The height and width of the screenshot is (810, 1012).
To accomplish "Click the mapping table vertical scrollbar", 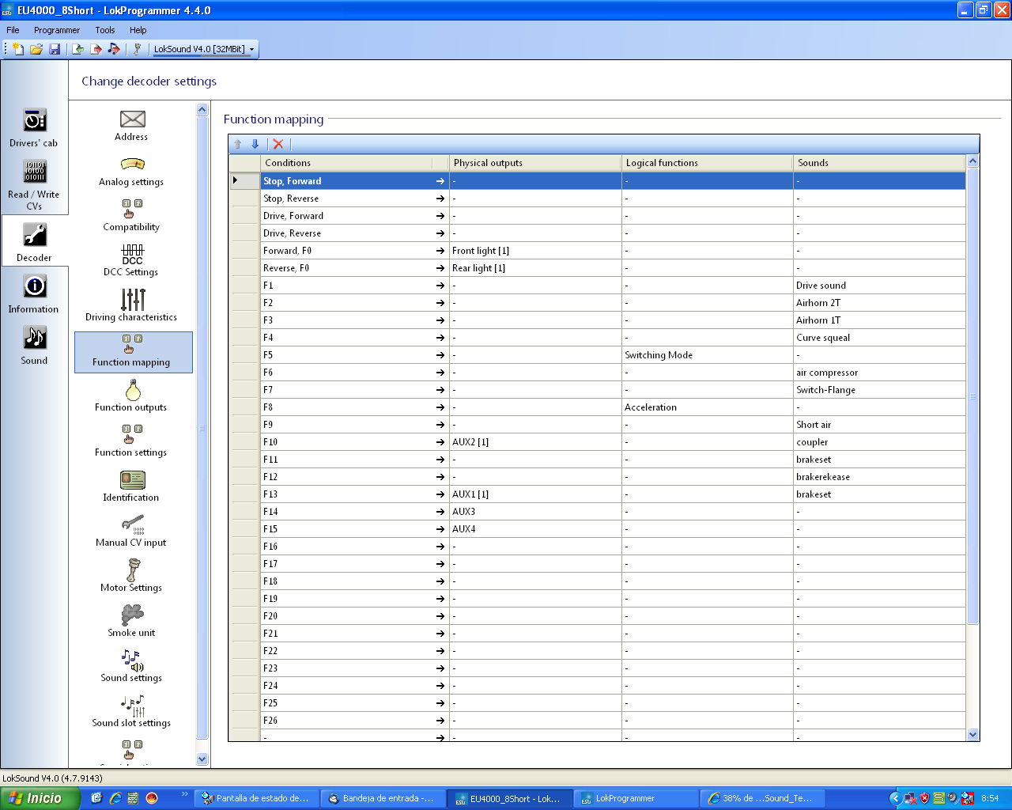I will point(973,448).
